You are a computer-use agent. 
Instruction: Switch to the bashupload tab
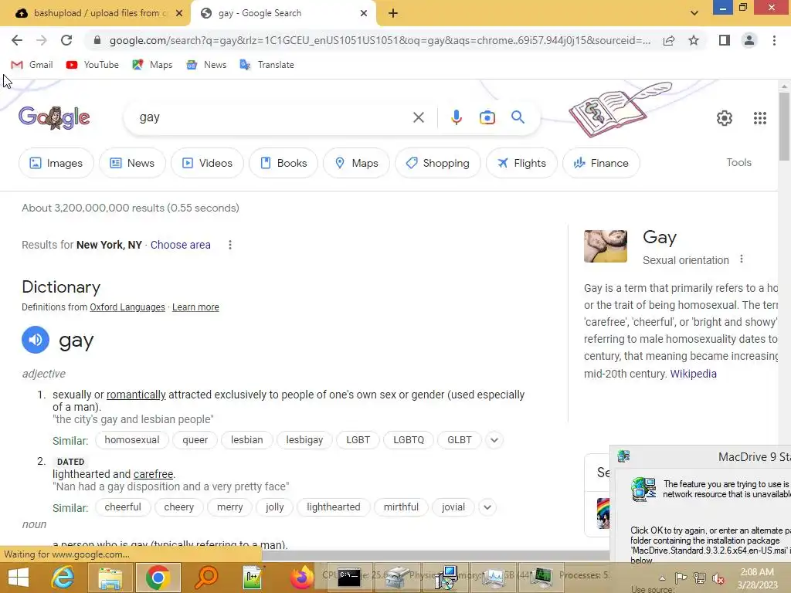coord(95,13)
